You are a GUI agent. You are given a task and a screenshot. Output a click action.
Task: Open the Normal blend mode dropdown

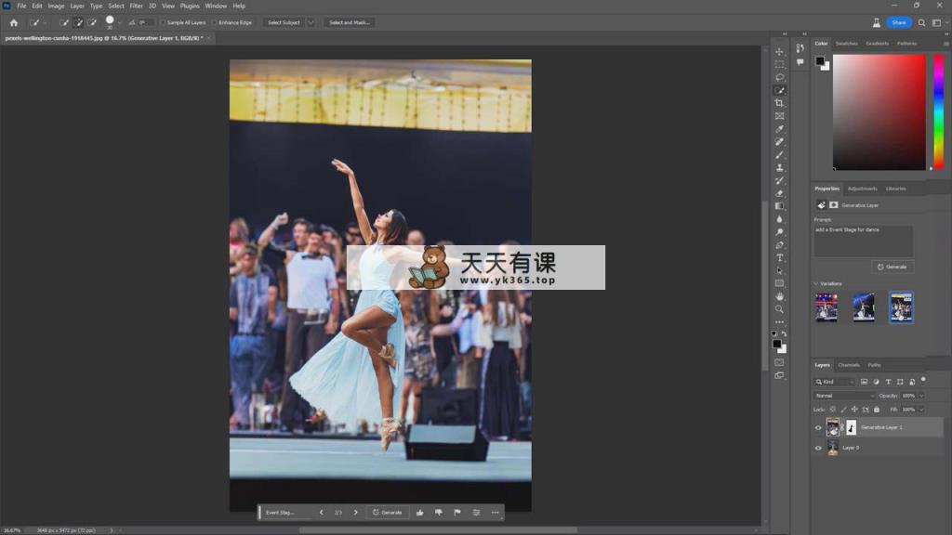click(844, 396)
